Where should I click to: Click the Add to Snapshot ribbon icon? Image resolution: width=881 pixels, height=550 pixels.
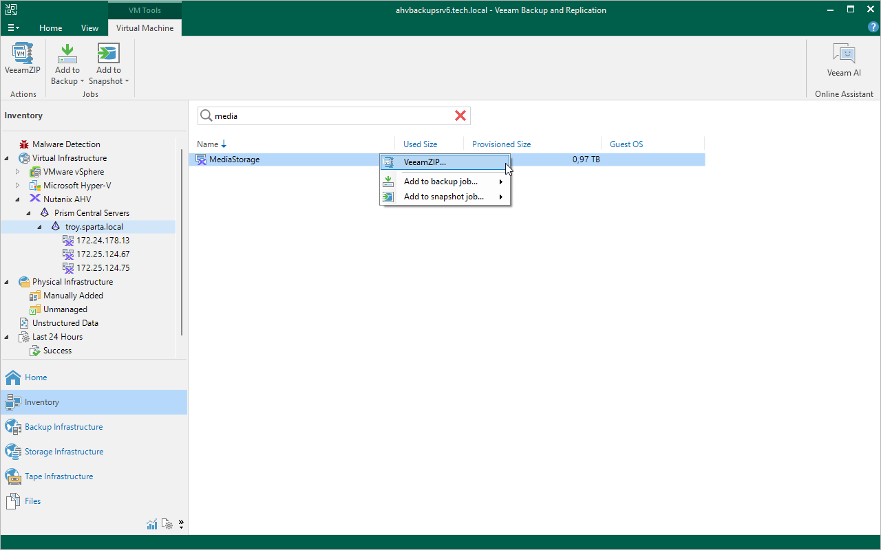pos(108,53)
